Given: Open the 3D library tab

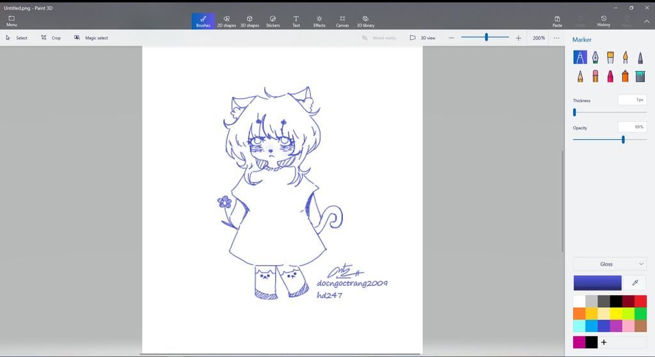Looking at the screenshot, I should [x=365, y=21].
